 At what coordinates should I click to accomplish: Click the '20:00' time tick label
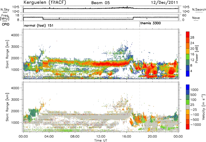152,137
